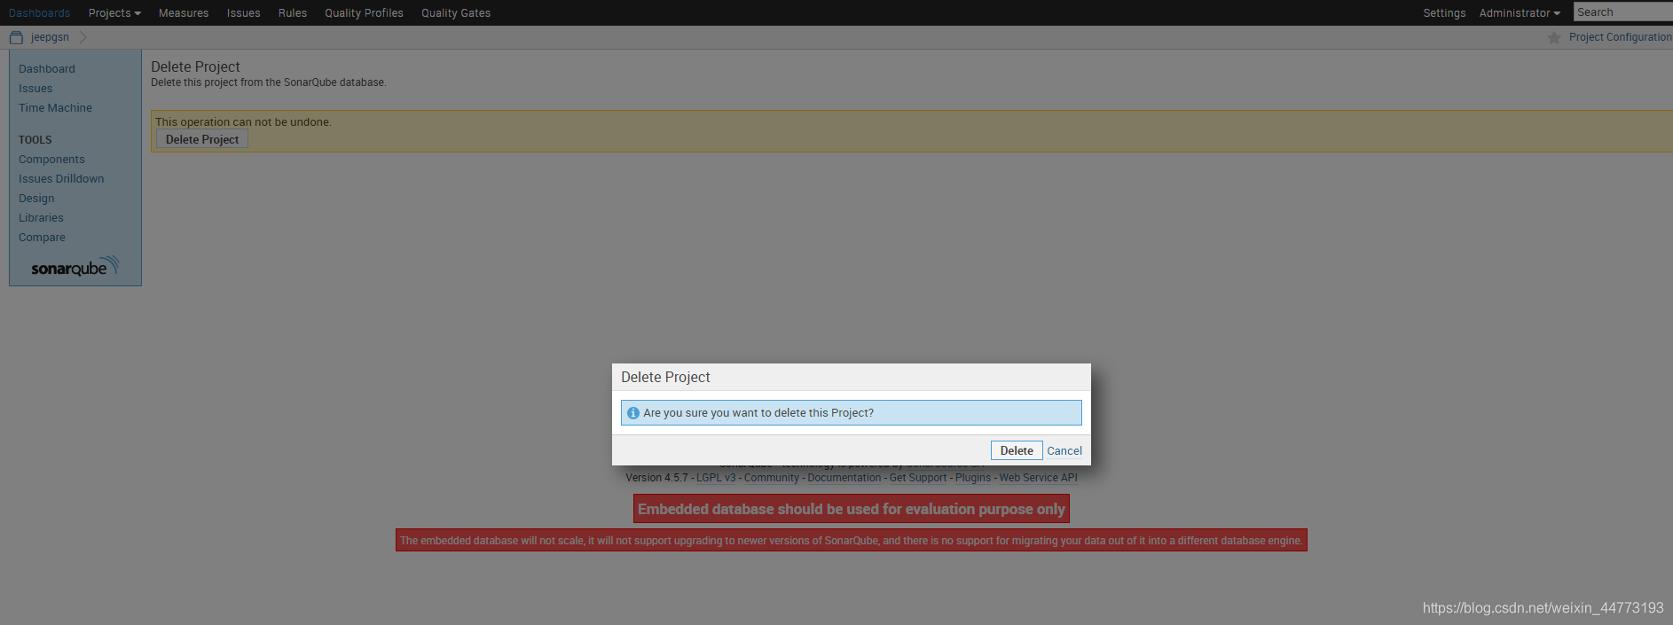Image resolution: width=1673 pixels, height=625 pixels.
Task: Open Settings in the top bar
Action: tap(1444, 12)
